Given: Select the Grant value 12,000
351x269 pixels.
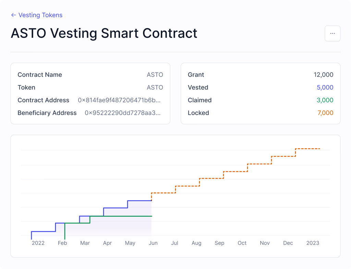Looking at the screenshot, I should pos(324,75).
